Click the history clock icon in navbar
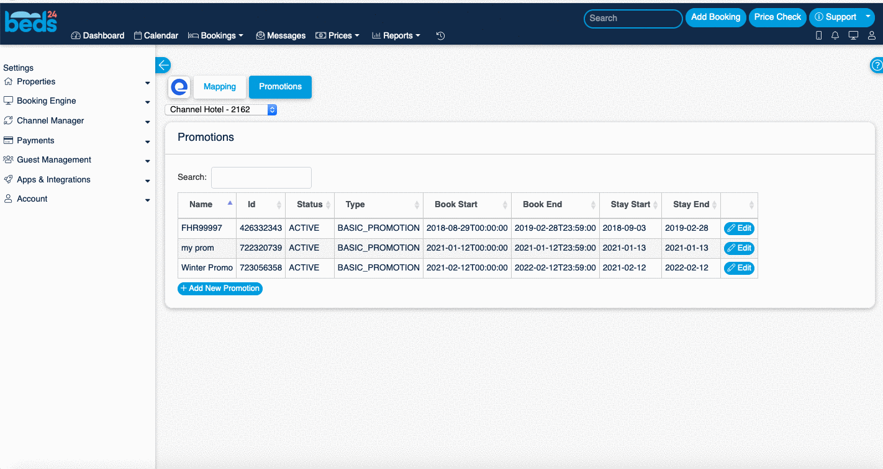 pyautogui.click(x=440, y=36)
